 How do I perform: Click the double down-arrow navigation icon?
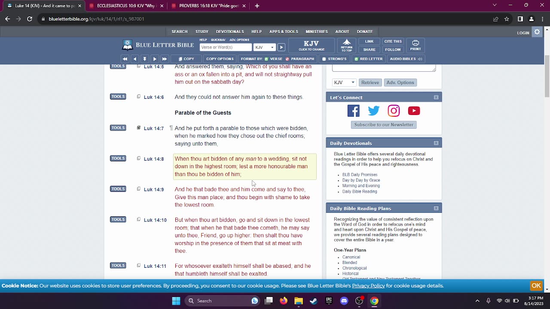tap(145, 59)
